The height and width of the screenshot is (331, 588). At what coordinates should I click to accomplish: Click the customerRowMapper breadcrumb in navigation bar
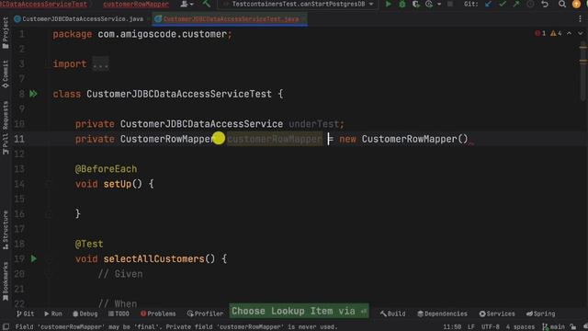coord(136,4)
